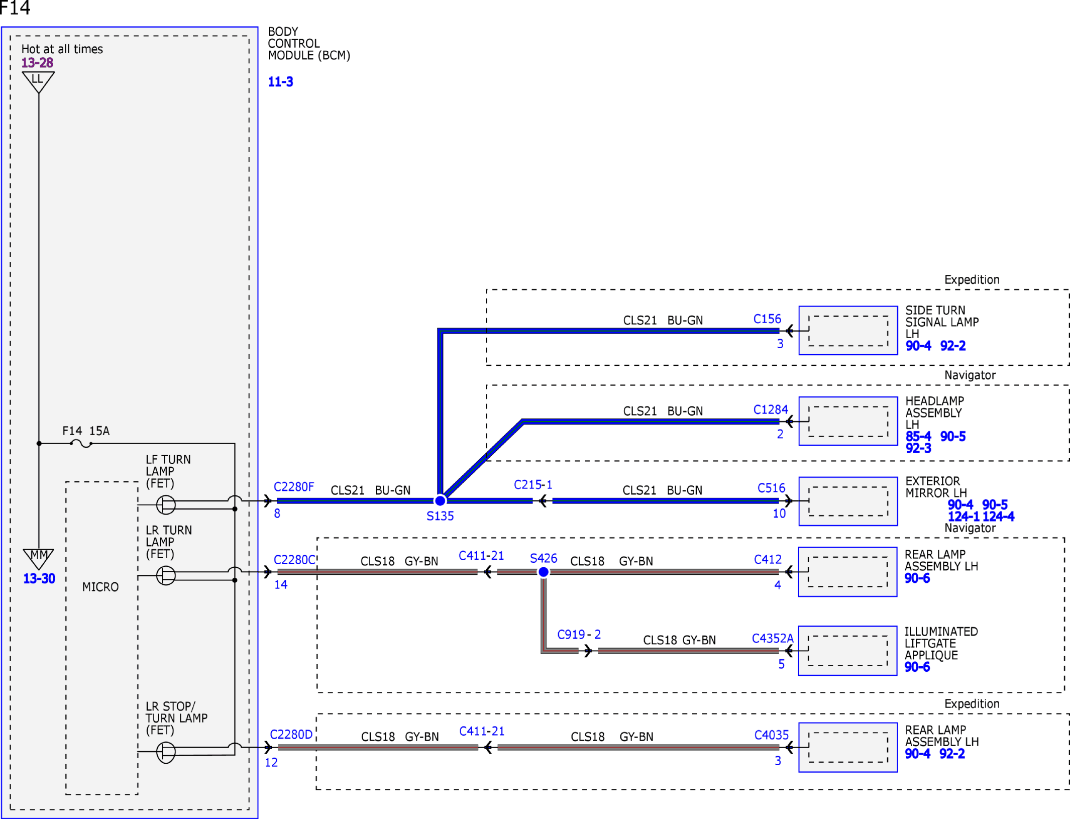Image resolution: width=1070 pixels, height=819 pixels.
Task: Click the MICRO block inside the BCM
Action: (101, 638)
